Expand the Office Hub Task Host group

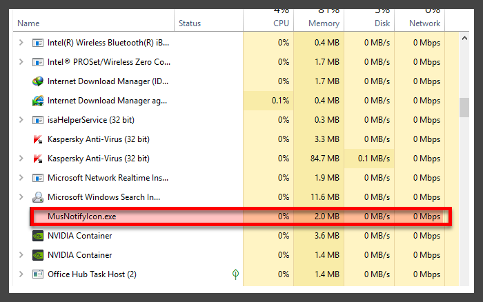pyautogui.click(x=21, y=274)
